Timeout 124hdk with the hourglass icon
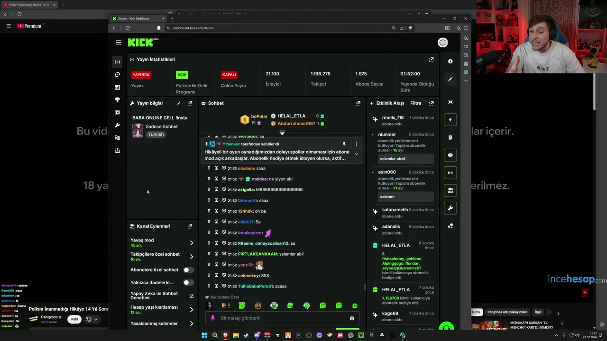 tap(216, 211)
